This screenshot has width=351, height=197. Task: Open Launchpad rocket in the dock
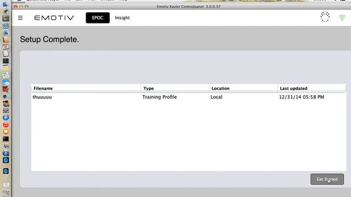pyautogui.click(x=5, y=11)
